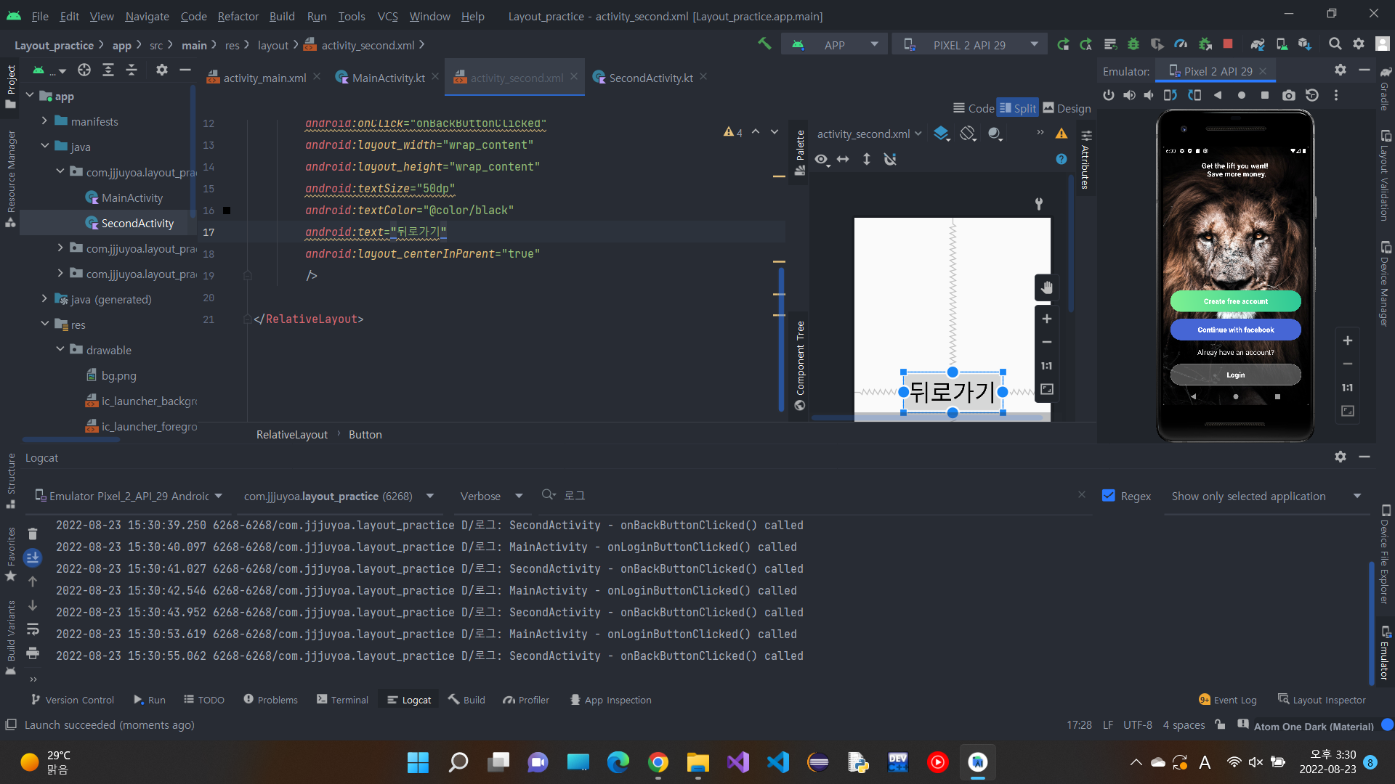Open the com.jjjuyoa.layout_practice process dropdown
This screenshot has width=1395, height=784.
click(339, 496)
